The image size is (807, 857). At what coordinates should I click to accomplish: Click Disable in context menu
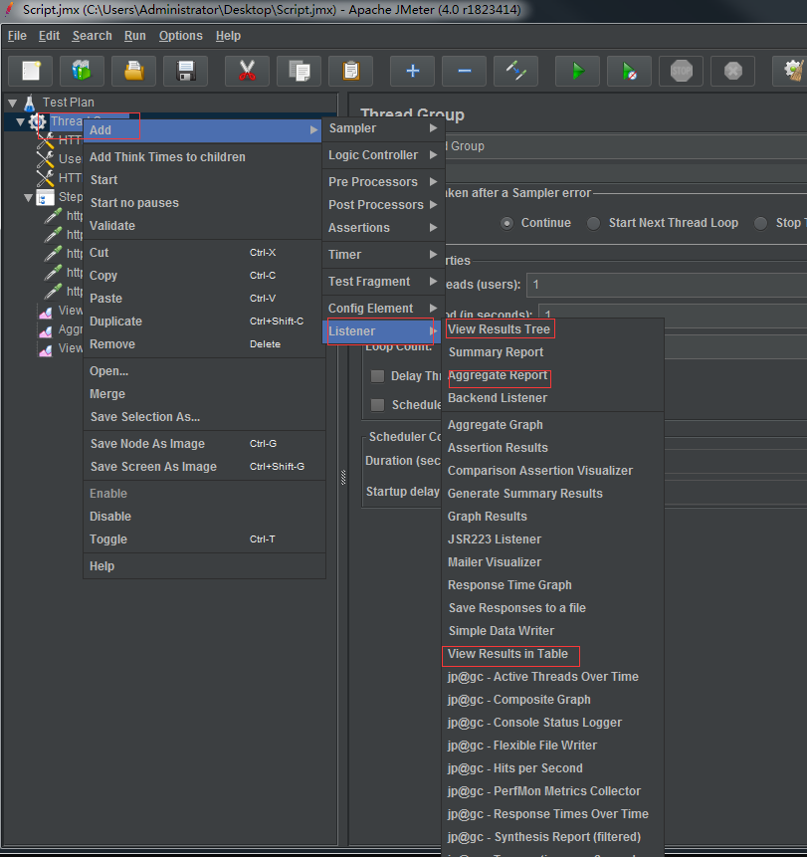[204, 517]
